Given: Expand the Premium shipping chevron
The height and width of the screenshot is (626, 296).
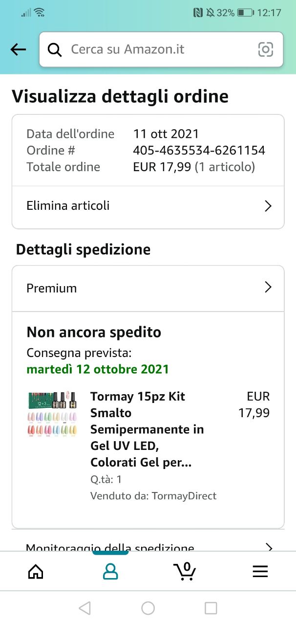Looking at the screenshot, I should point(268,288).
